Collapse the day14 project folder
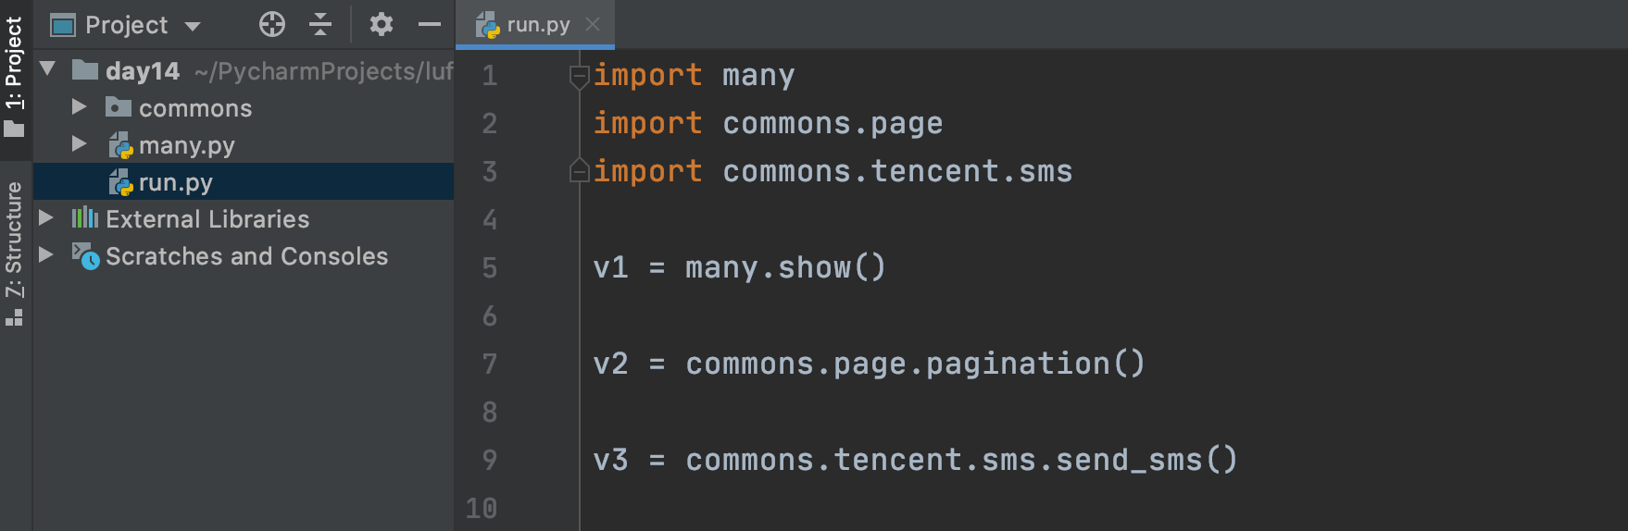 [x=48, y=69]
